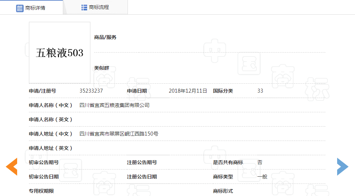Click the 是否共有商标 label
Screen dimensions: 355x196
click(x=228, y=162)
